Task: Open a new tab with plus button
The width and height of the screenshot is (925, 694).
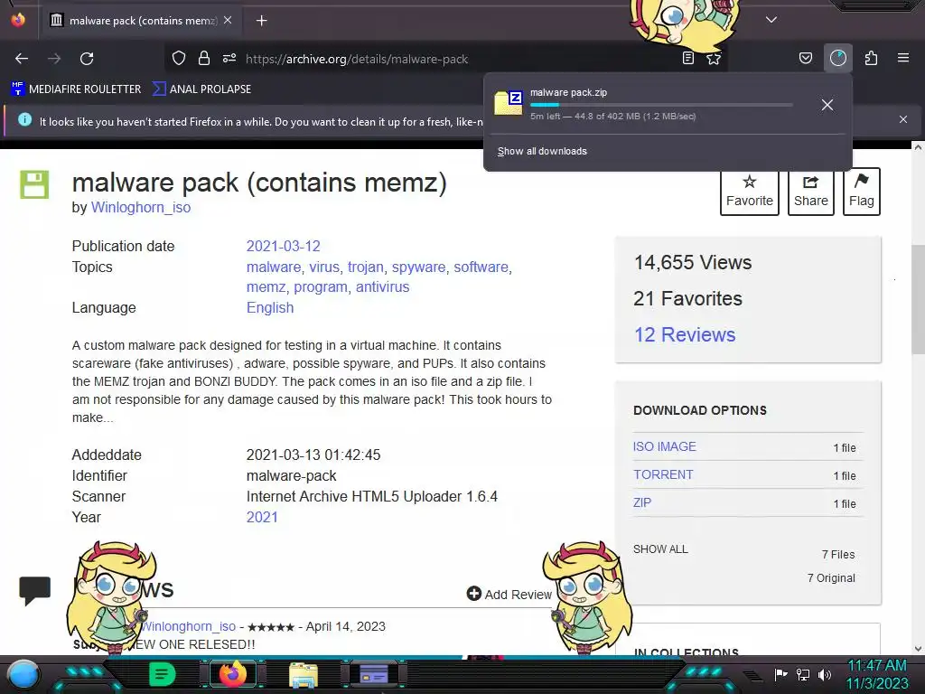Action: tap(261, 21)
